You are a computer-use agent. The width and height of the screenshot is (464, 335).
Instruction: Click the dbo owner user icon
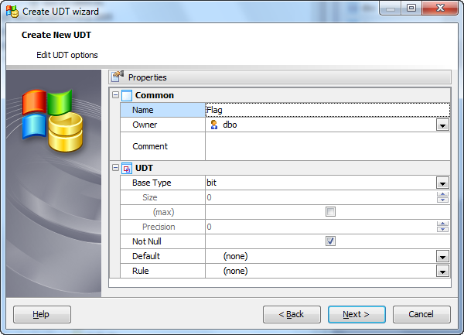click(x=213, y=125)
